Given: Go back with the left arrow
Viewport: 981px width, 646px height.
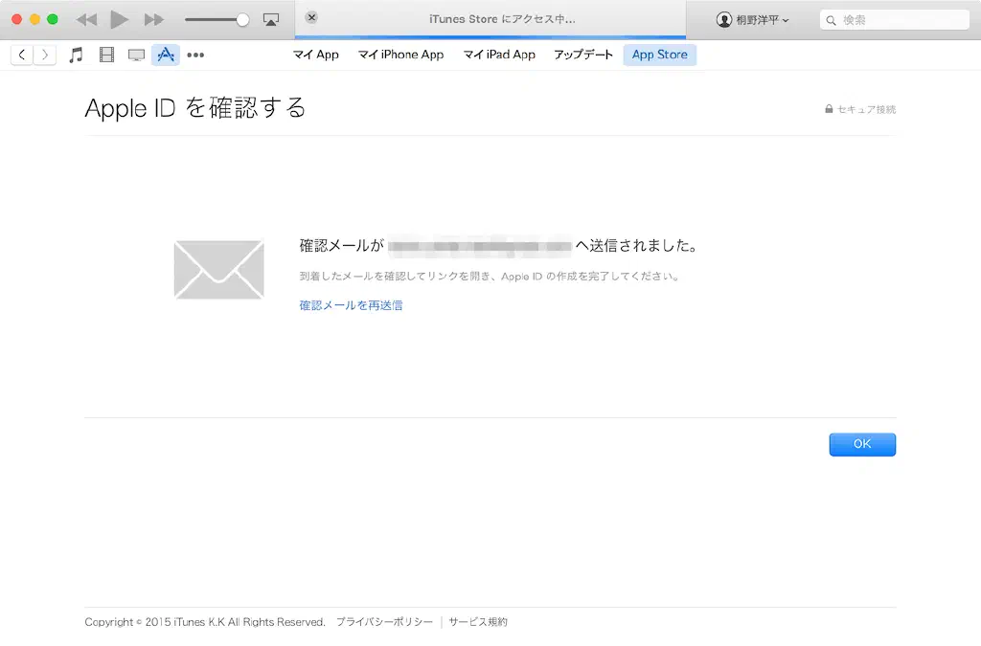Looking at the screenshot, I should [x=22, y=55].
